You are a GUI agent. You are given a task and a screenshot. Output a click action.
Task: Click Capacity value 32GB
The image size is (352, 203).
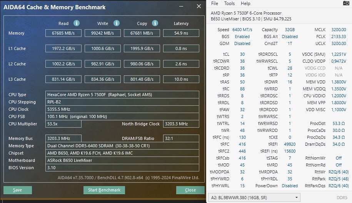click(x=290, y=30)
